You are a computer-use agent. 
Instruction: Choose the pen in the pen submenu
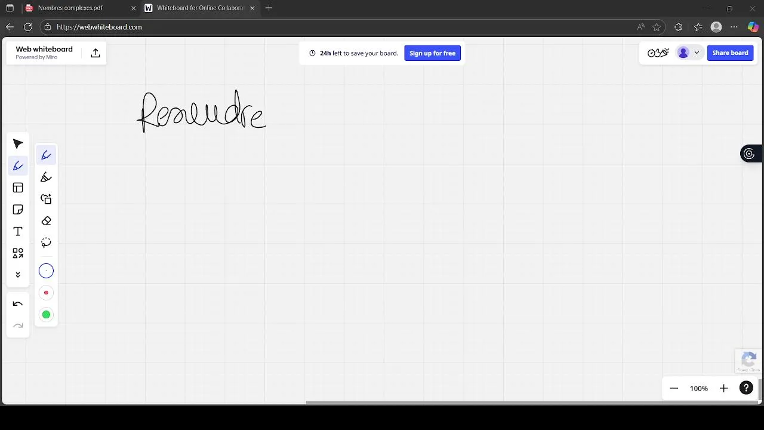click(x=46, y=155)
